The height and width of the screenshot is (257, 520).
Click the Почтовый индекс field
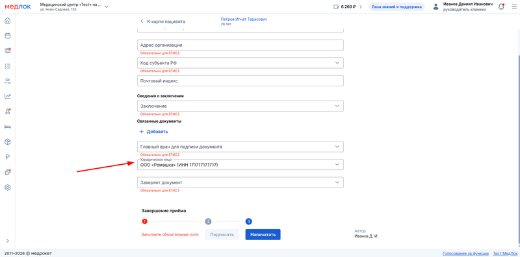(240, 81)
